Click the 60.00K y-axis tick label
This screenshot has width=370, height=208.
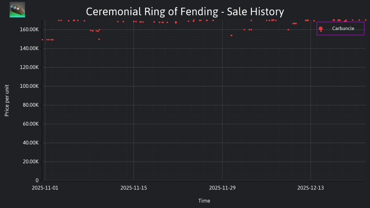[30, 124]
